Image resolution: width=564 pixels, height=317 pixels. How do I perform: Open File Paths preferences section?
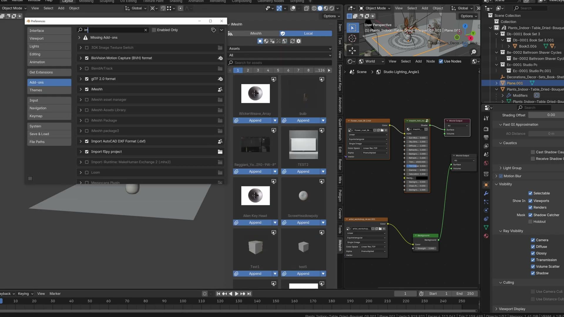pyautogui.click(x=49, y=142)
